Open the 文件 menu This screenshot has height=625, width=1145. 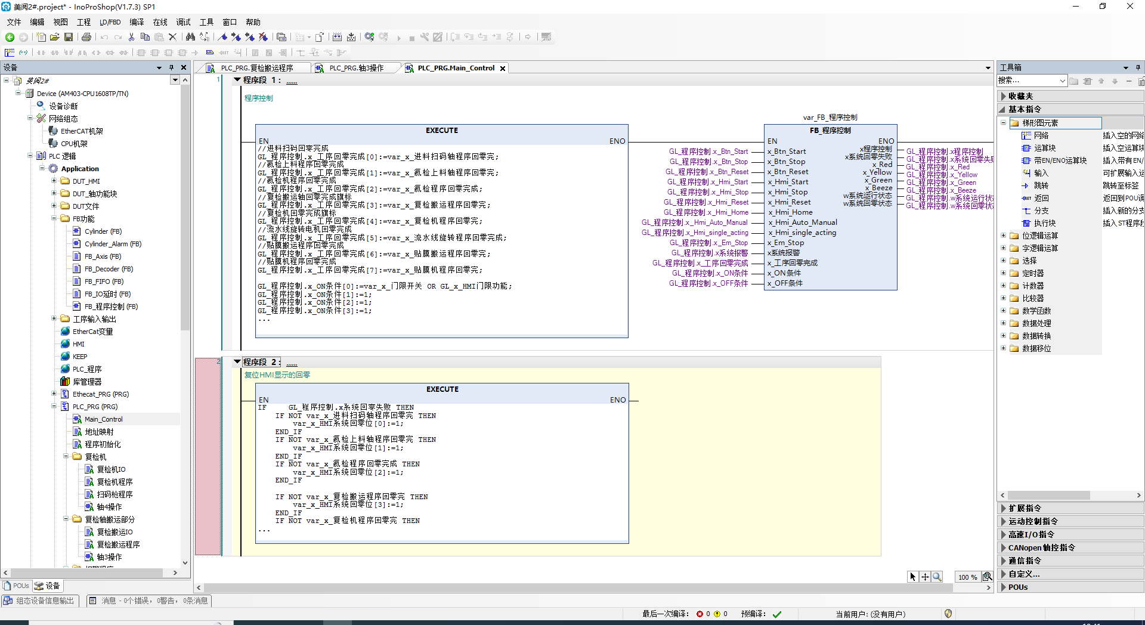click(14, 22)
